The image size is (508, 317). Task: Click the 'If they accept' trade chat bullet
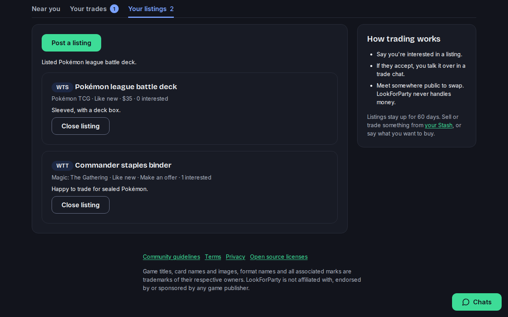pyautogui.click(x=421, y=70)
